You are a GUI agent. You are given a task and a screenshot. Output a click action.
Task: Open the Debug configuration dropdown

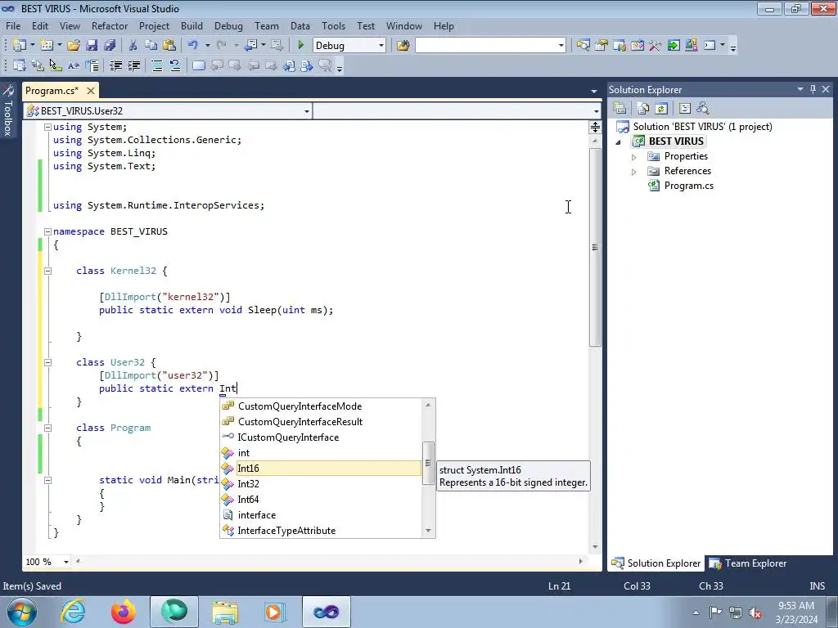(x=381, y=46)
